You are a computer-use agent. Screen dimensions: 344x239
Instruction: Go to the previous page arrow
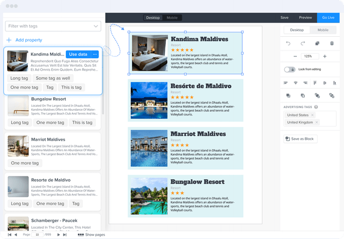tap(15, 235)
